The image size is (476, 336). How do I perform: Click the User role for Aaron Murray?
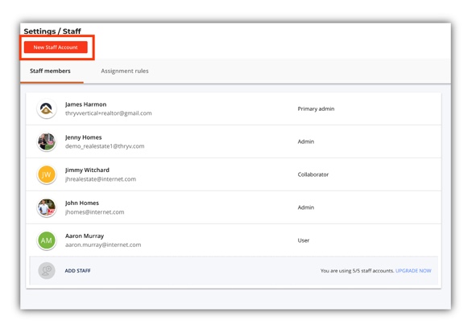point(304,240)
